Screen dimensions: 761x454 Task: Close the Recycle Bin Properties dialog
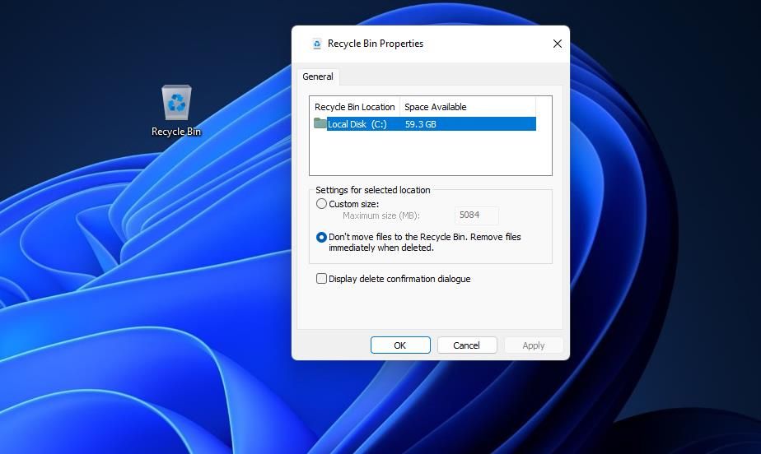click(x=557, y=44)
